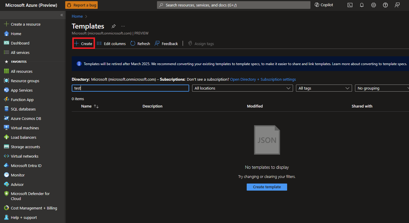Open the ellipsis more options next to Templates
409x223 pixels.
click(123, 26)
